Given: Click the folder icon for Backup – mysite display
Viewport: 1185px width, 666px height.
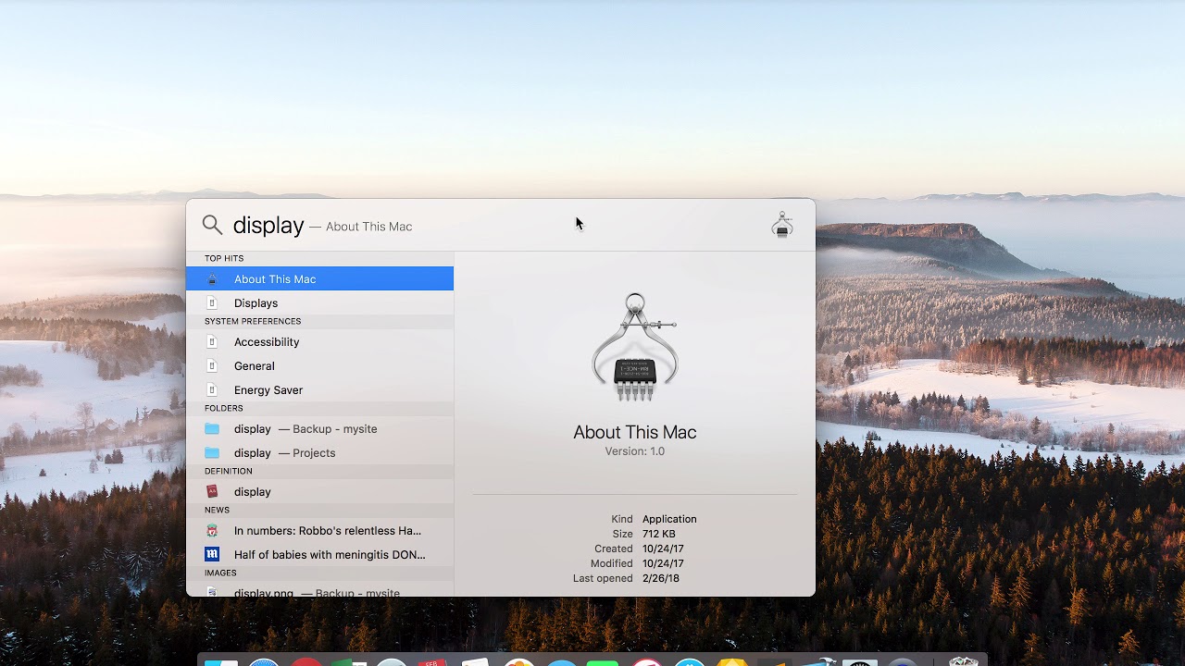Looking at the screenshot, I should coord(212,428).
